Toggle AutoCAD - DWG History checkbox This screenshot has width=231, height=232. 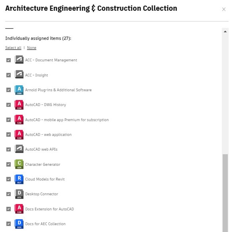[x=9, y=105]
